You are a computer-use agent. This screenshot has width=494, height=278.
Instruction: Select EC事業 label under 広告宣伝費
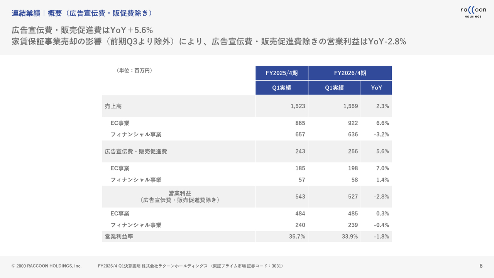(120, 168)
